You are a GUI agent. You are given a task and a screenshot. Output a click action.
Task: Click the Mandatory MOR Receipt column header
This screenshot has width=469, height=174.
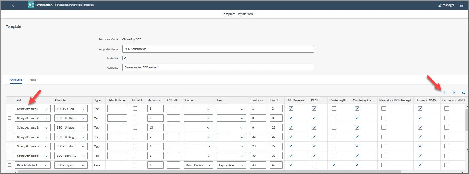tap(395, 100)
